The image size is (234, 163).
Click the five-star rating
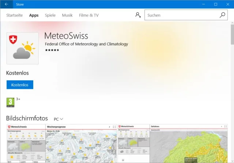[x=52, y=50]
